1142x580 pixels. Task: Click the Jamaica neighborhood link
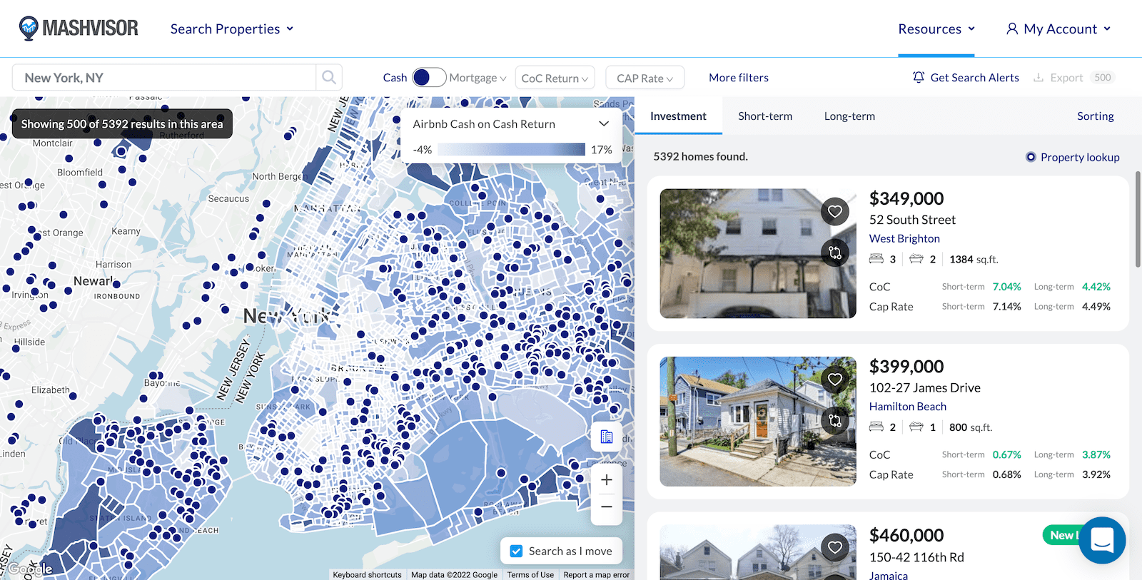tap(888, 575)
